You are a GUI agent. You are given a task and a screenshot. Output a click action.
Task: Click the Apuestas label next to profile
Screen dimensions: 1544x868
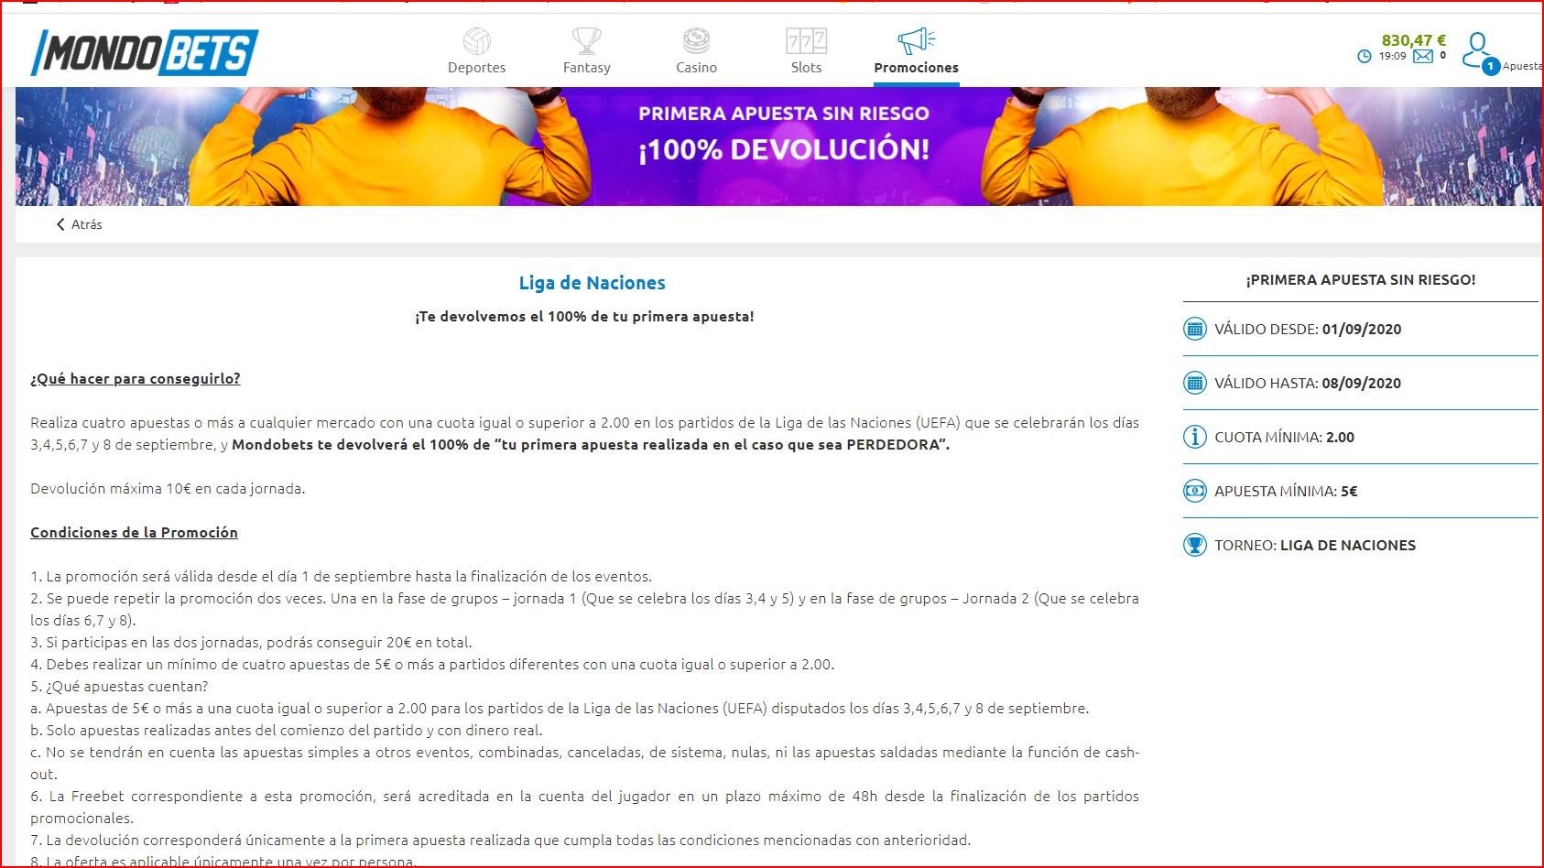point(1522,66)
